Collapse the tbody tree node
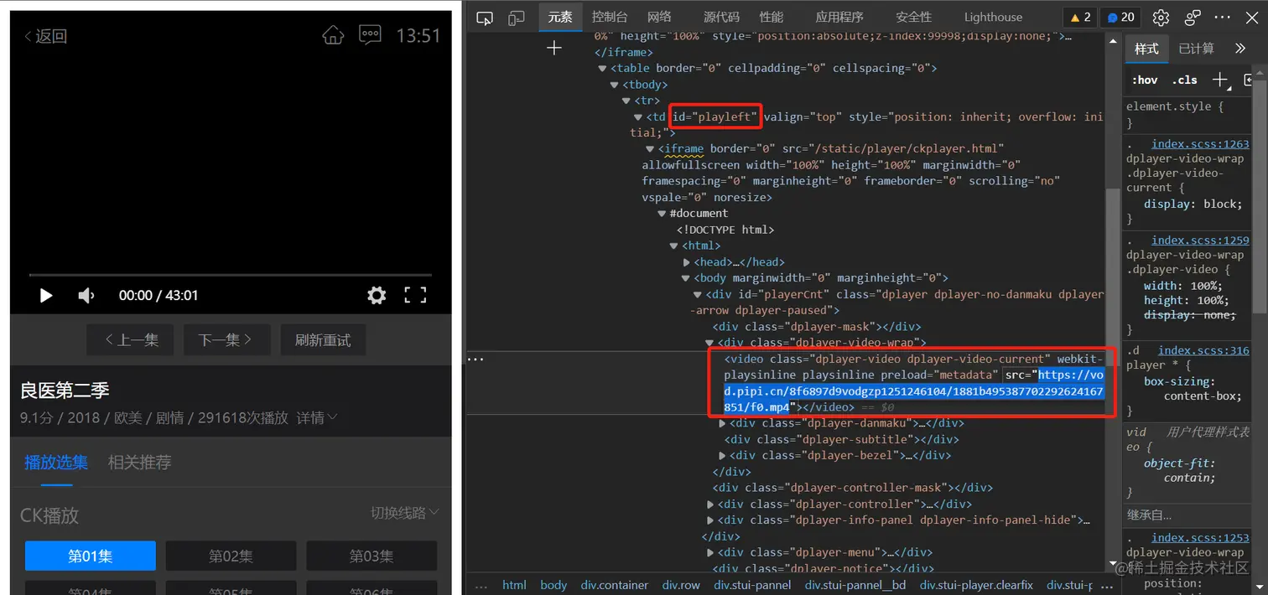The height and width of the screenshot is (595, 1268). [616, 84]
